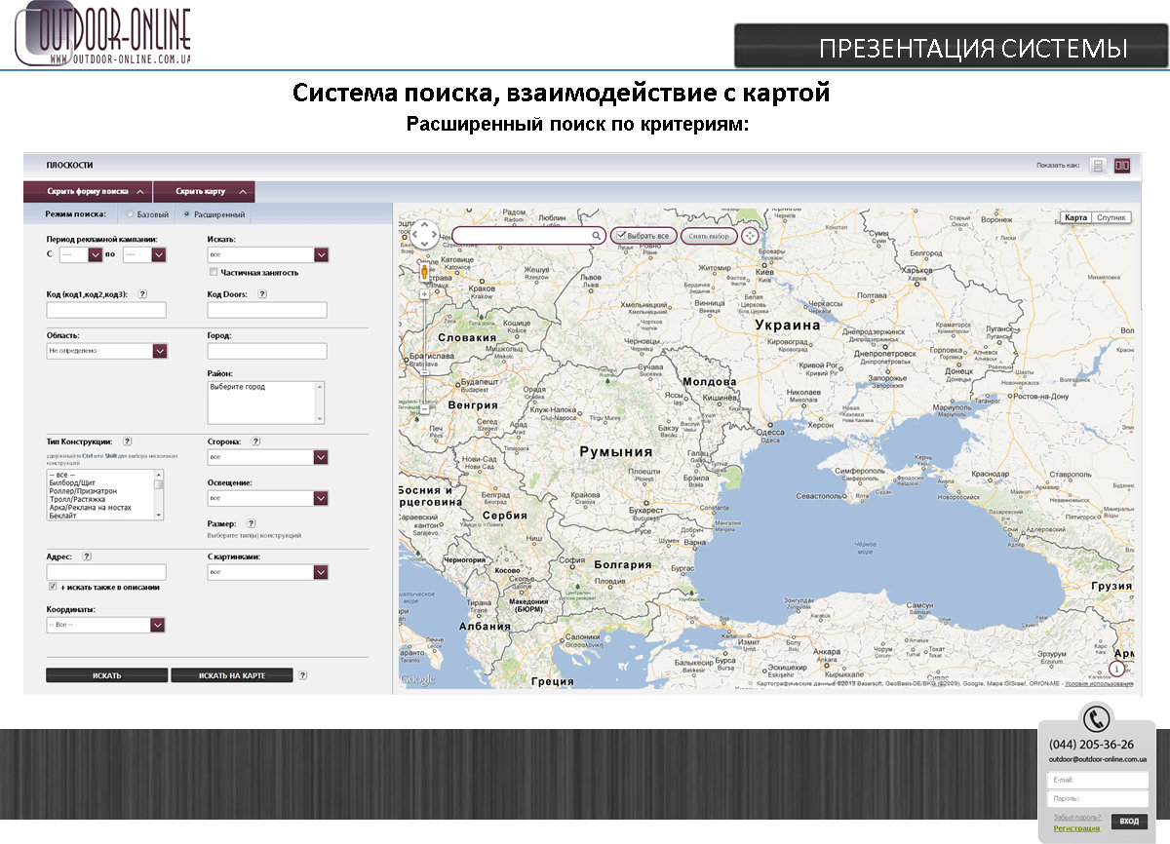Open campaign period start date 'С' dropdown
Viewport: 1170px width, 844px height.
80,254
